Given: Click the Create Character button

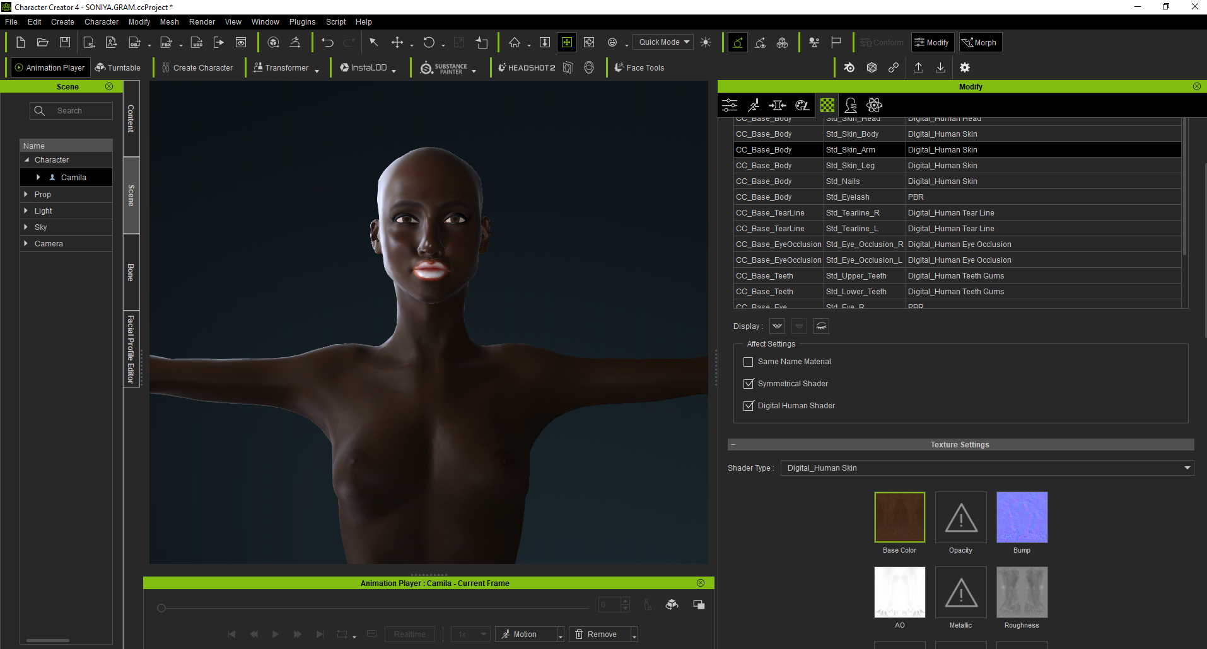Looking at the screenshot, I should click(197, 67).
